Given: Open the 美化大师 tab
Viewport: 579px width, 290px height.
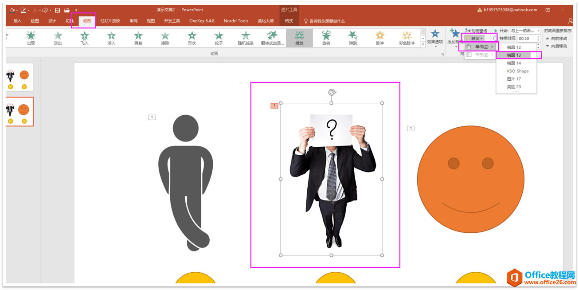Looking at the screenshot, I should tap(266, 21).
